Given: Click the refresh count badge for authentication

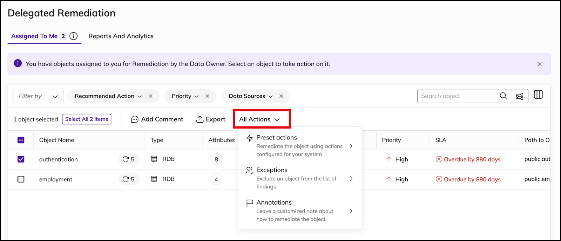Looking at the screenshot, I should tap(129, 159).
